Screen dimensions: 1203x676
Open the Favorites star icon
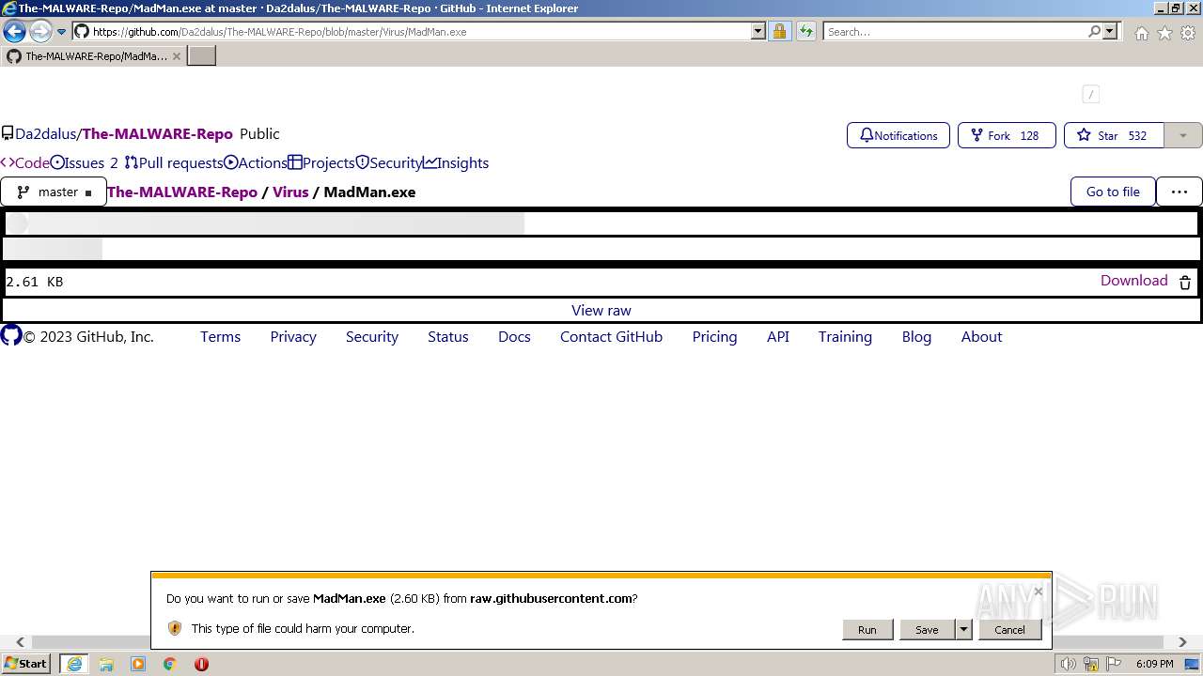pos(1164,33)
